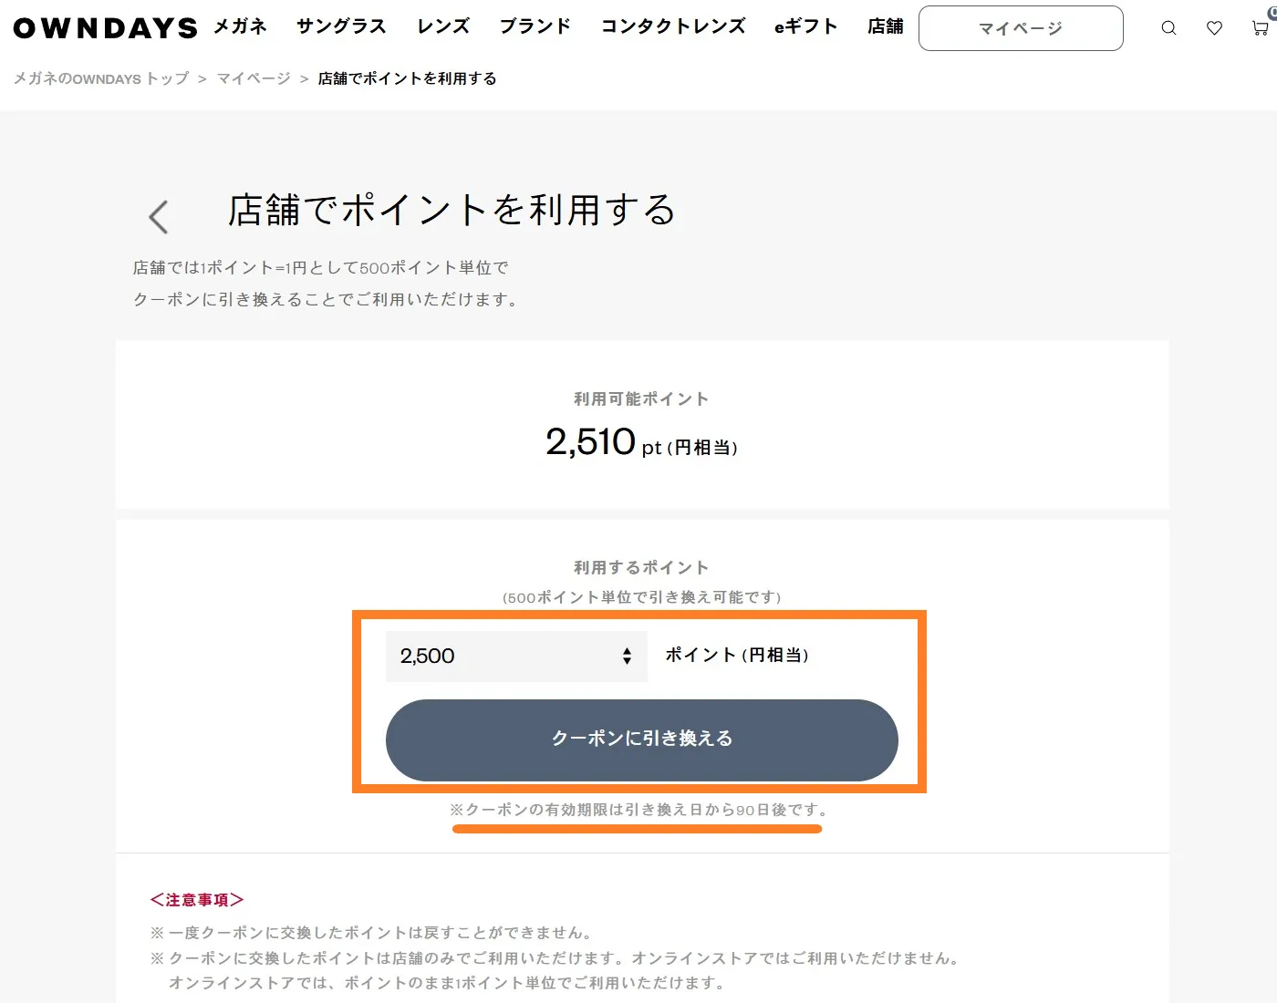Click the back chevron beside the page title

coord(159,217)
